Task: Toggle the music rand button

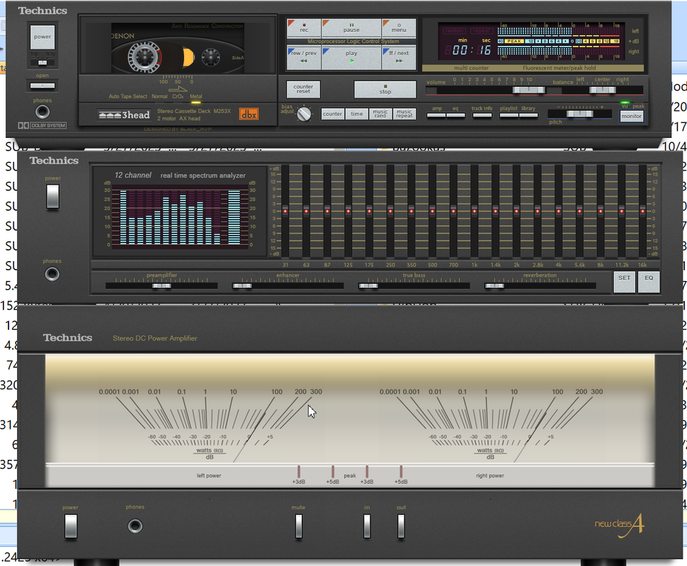Action: pyautogui.click(x=380, y=114)
